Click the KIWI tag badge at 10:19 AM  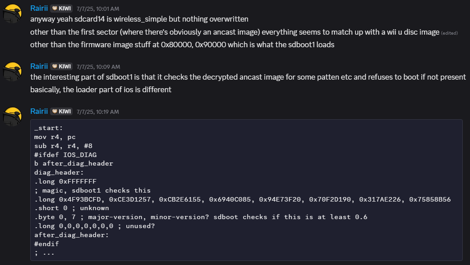point(61,111)
